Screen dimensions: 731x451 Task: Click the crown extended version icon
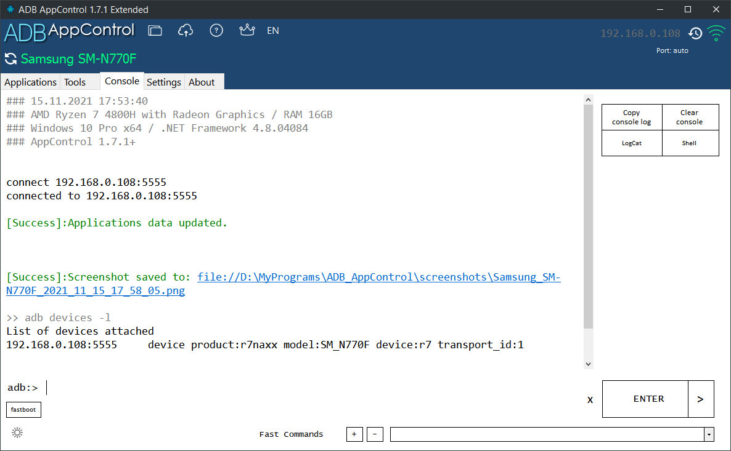[x=247, y=30]
